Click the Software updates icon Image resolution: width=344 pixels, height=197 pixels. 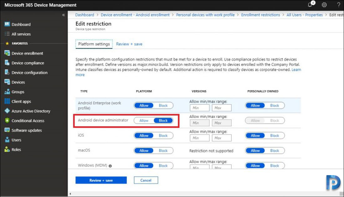7,130
